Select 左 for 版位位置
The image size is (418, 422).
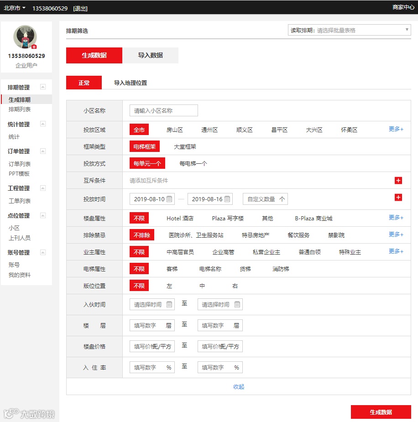point(169,286)
